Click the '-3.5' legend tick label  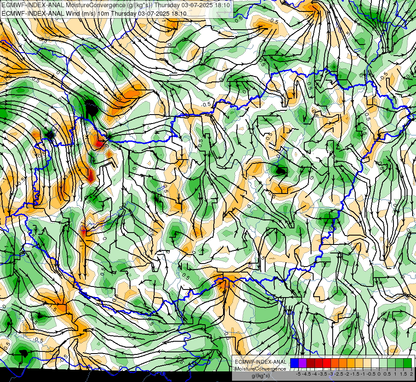click(x=323, y=374)
